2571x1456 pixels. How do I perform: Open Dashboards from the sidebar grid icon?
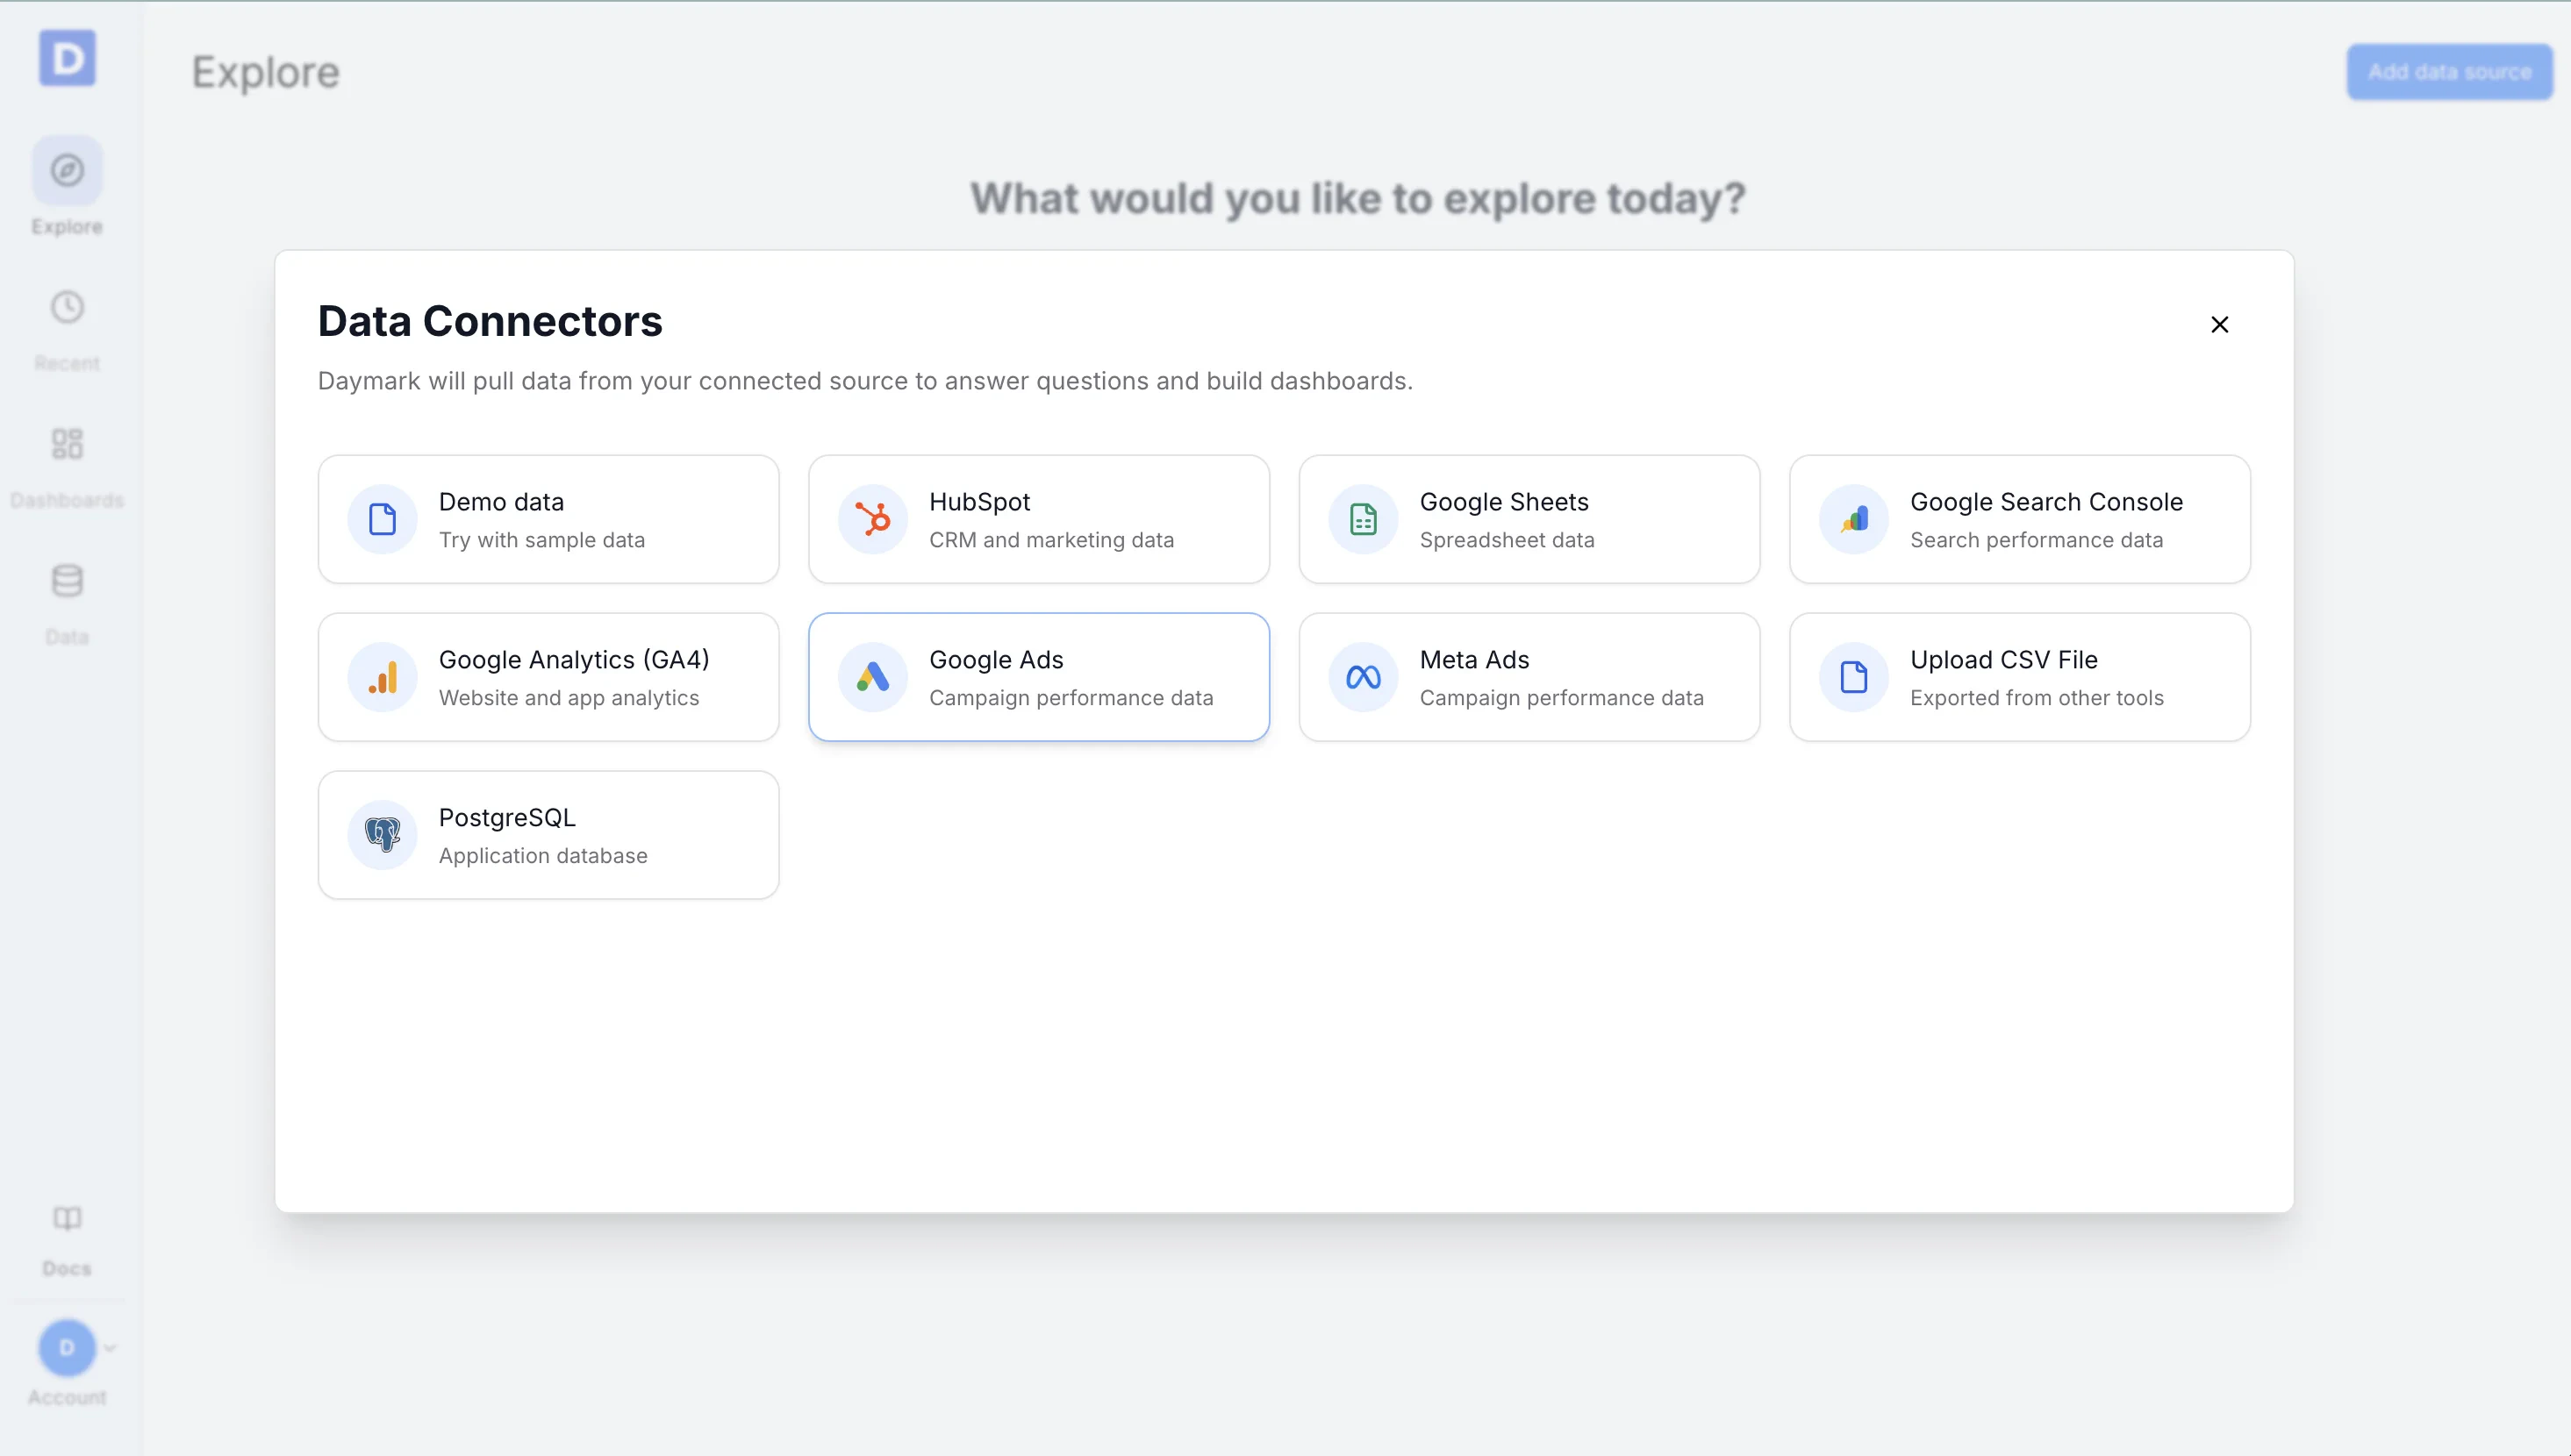(x=66, y=443)
